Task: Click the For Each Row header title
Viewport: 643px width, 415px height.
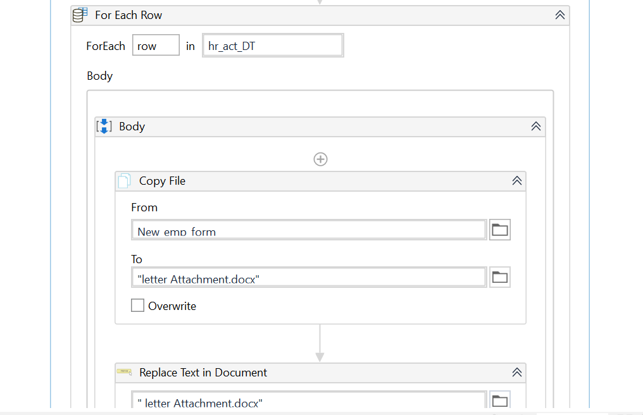Action: (x=128, y=15)
